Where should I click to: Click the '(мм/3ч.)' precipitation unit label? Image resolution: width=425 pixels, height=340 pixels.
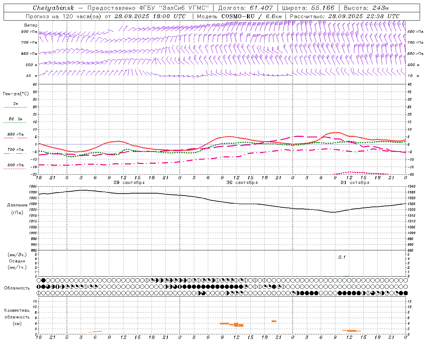(17, 255)
